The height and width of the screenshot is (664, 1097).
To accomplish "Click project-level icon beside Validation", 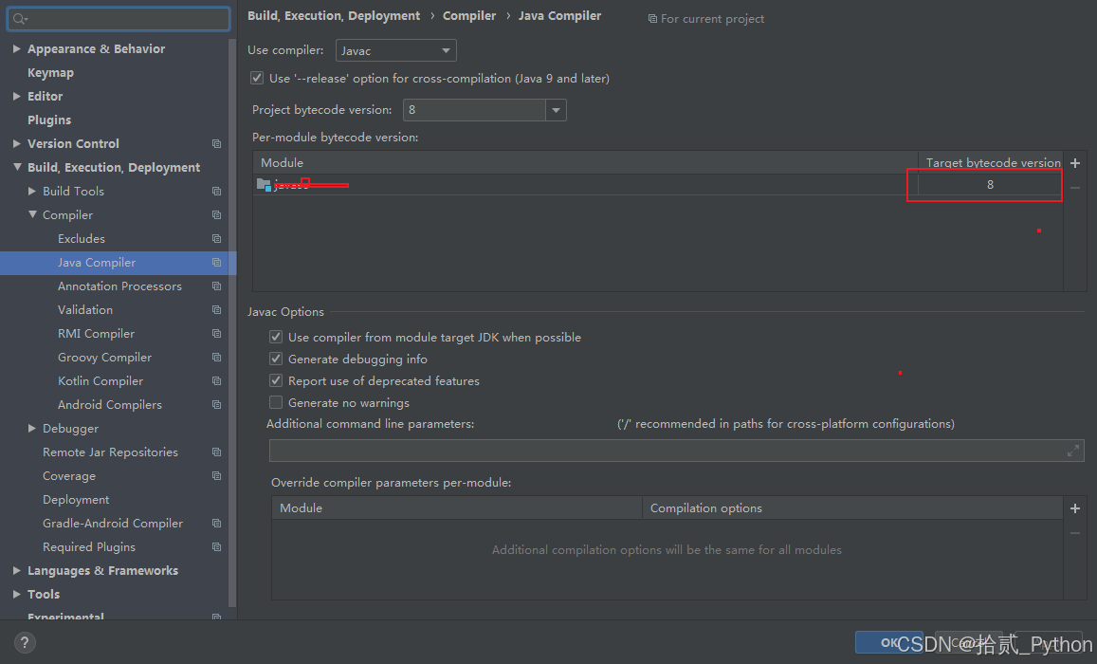I will point(217,309).
